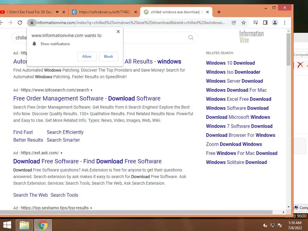Open the site info padlock icon

pos(32,23)
